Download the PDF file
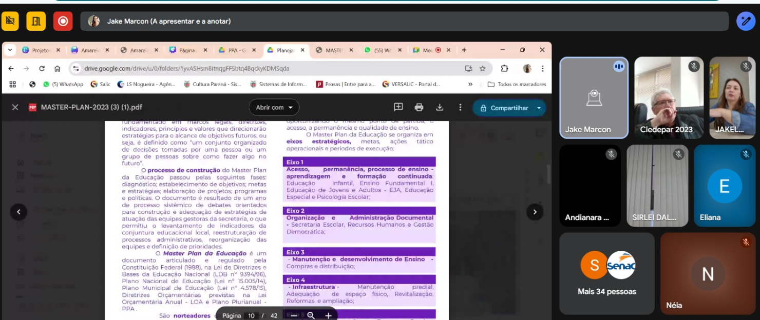Screen dimensions: 760x320 click(x=440, y=107)
